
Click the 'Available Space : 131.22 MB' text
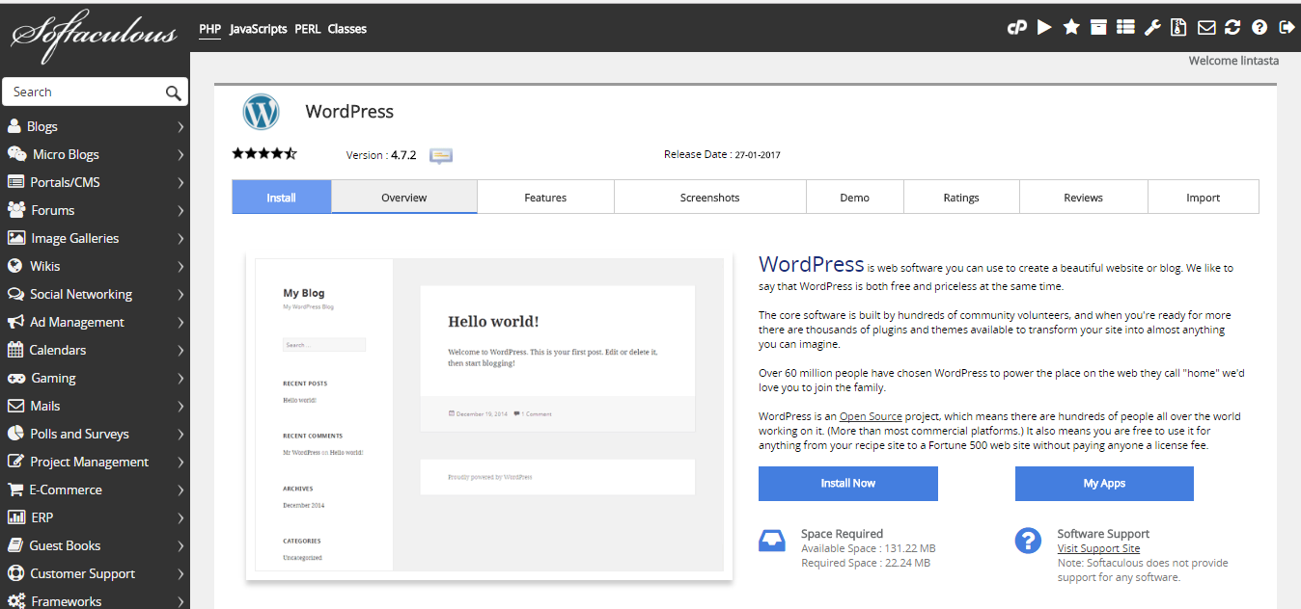click(868, 548)
